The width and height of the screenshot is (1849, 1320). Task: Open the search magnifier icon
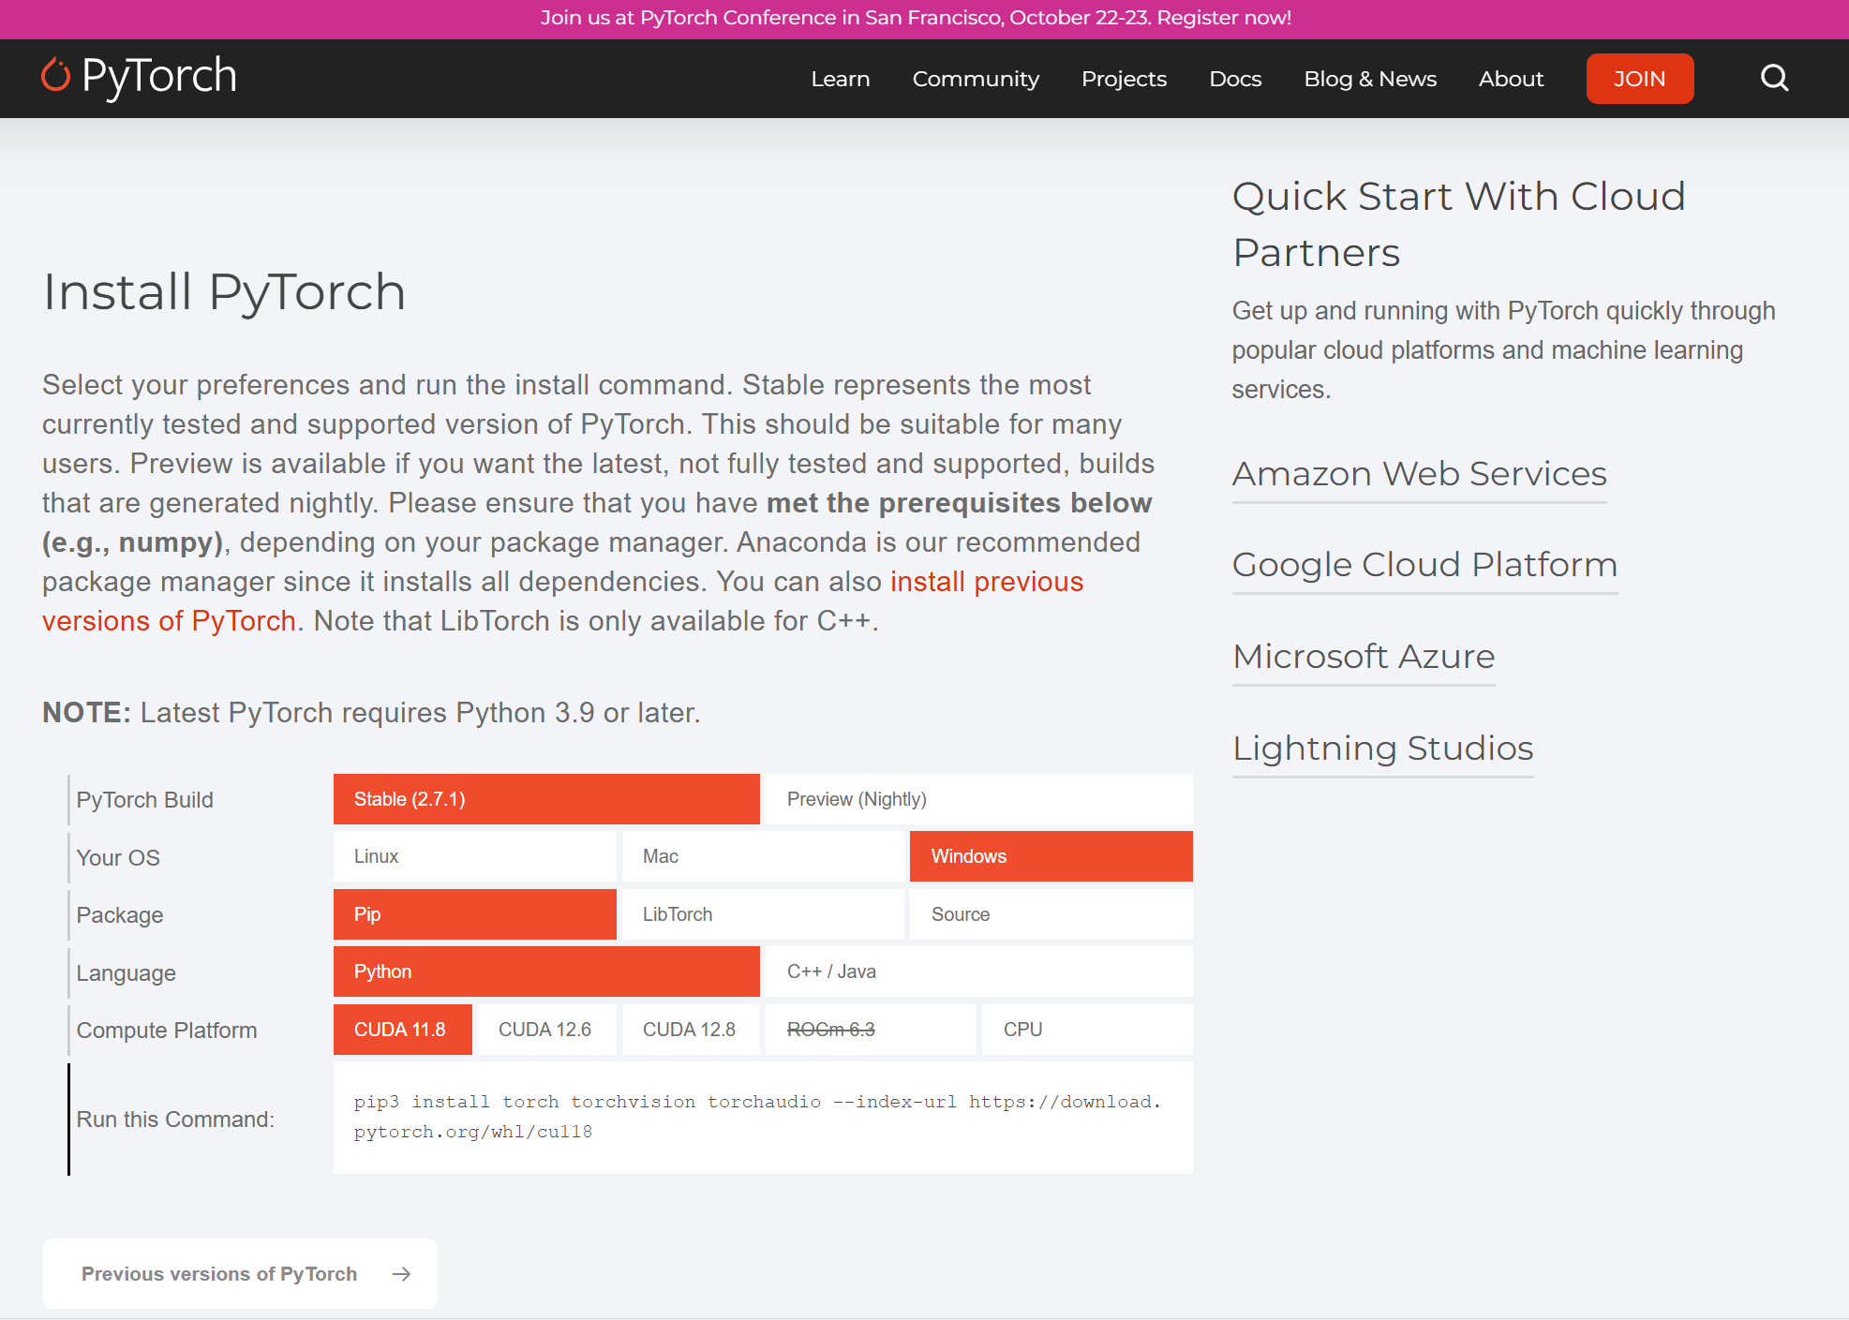1774,78
